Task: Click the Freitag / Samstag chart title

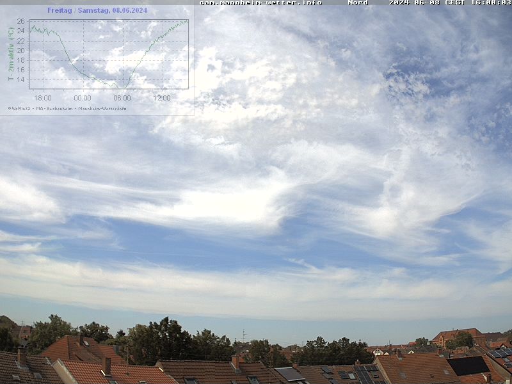Action: [97, 10]
